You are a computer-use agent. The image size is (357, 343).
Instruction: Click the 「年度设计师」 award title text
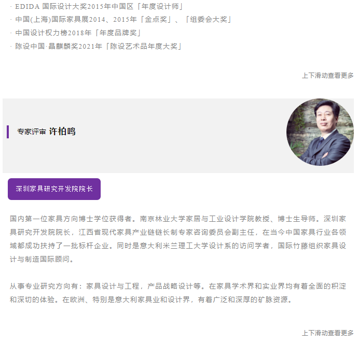[x=160, y=6]
